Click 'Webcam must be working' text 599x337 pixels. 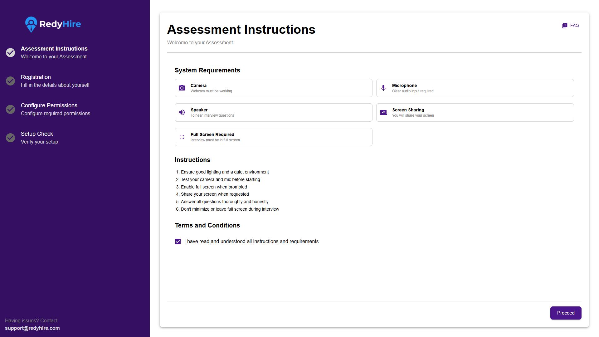[x=211, y=91]
